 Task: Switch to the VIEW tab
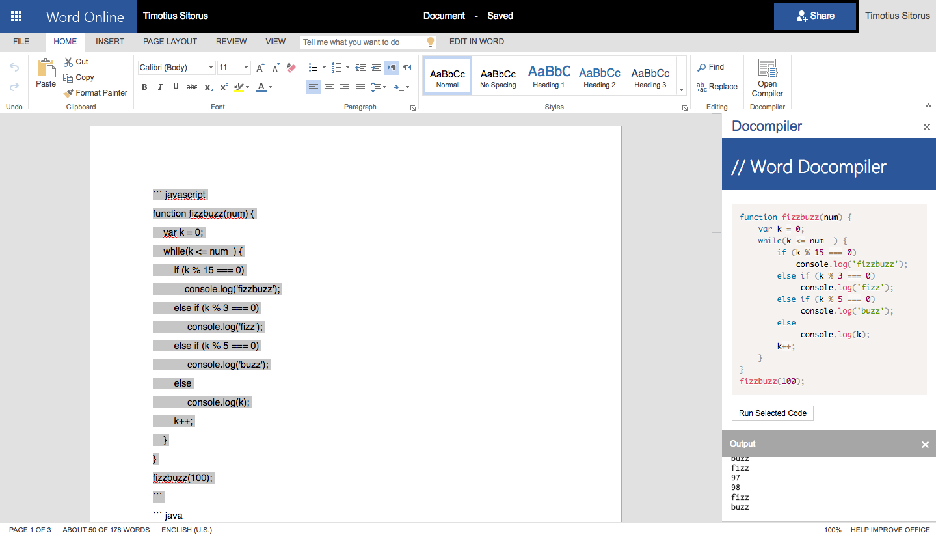(276, 42)
